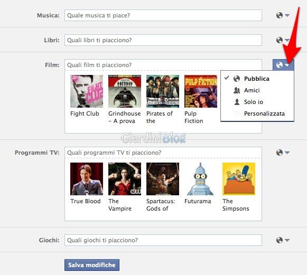Click the friends icon beside Amici
307x275 pixels.
click(237, 90)
